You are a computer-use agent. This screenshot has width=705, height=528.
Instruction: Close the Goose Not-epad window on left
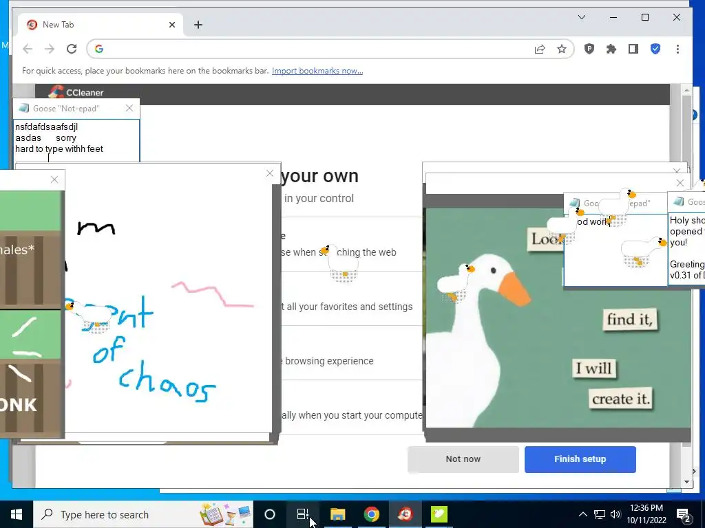(129, 108)
